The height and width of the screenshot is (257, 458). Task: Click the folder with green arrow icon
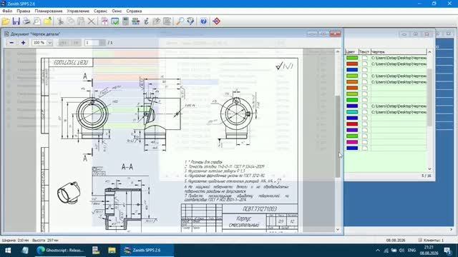pyautogui.click(x=48, y=21)
